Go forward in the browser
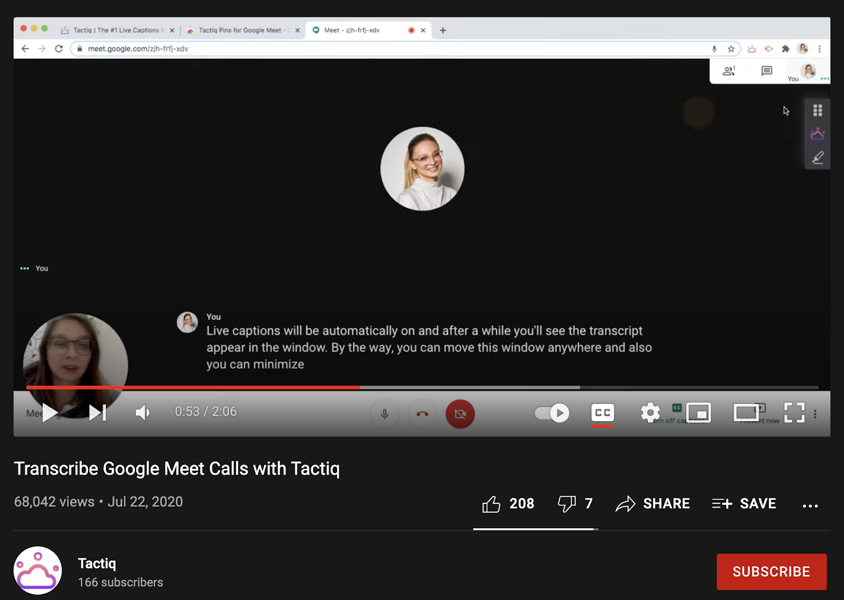This screenshot has height=600, width=844. tap(42, 49)
